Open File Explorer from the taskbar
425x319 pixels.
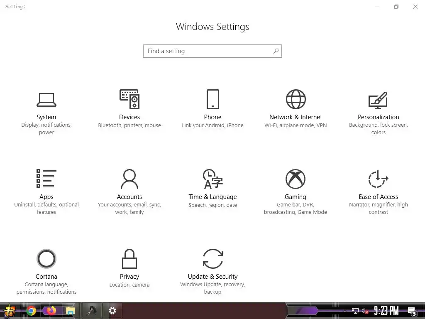[71, 311]
